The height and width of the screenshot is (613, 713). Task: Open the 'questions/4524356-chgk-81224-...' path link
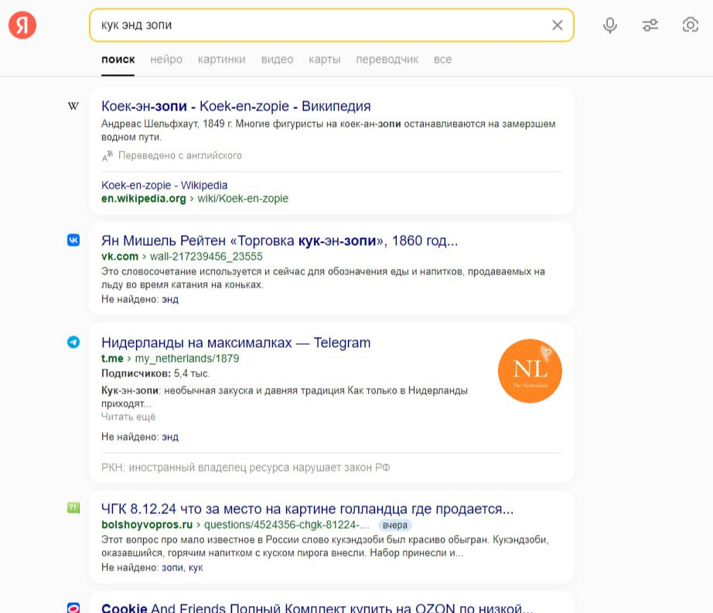[286, 525]
